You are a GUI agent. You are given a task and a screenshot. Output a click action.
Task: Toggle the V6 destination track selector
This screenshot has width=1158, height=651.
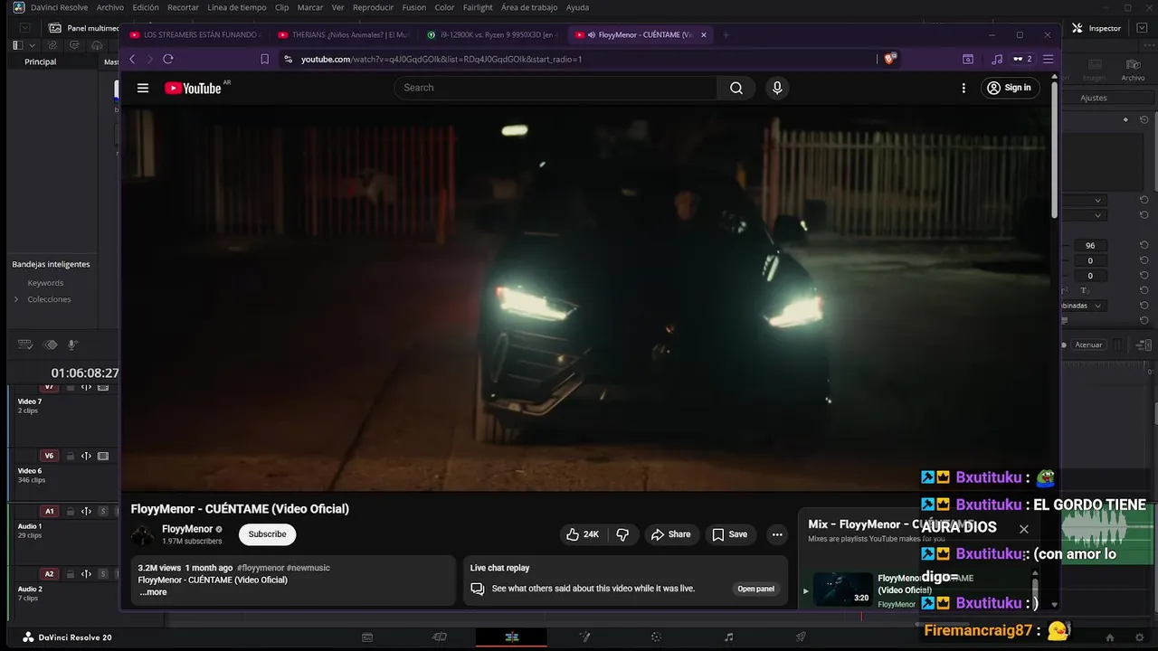[x=50, y=457]
